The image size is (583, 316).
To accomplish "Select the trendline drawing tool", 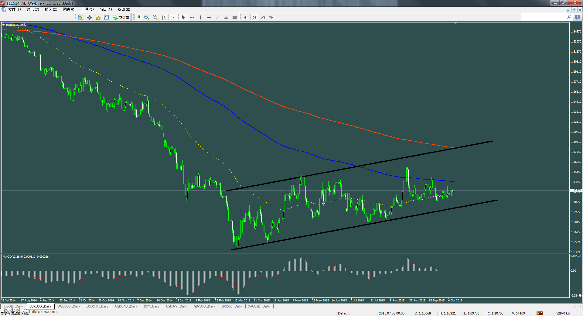I will click(x=217, y=17).
